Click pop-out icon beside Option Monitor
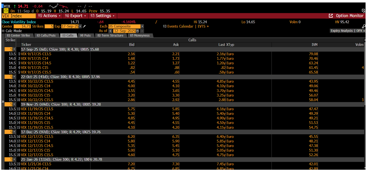The width and height of the screenshot is (368, 170). [x=331, y=16]
